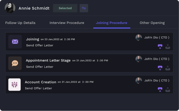The image size is (179, 111).
Task: Click the envelope icon in Joining row
Action: click(x=15, y=42)
